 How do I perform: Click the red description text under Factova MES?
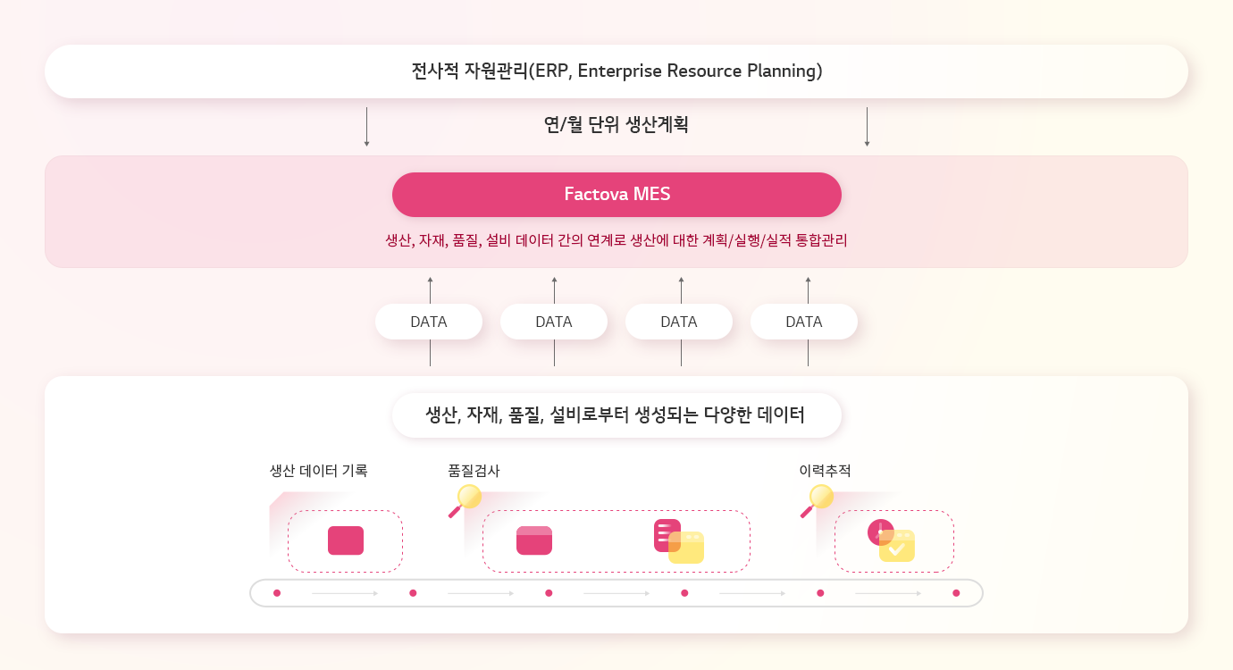click(x=616, y=240)
